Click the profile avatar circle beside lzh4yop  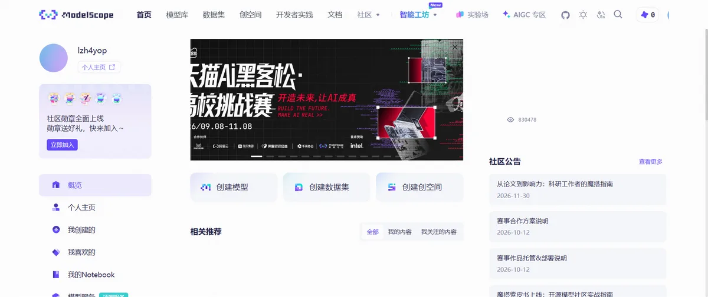[x=53, y=58]
